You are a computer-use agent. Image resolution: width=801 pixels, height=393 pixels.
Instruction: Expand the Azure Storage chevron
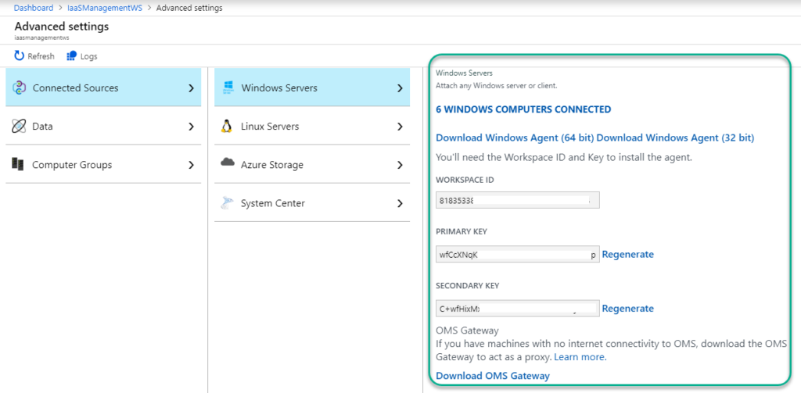(400, 165)
